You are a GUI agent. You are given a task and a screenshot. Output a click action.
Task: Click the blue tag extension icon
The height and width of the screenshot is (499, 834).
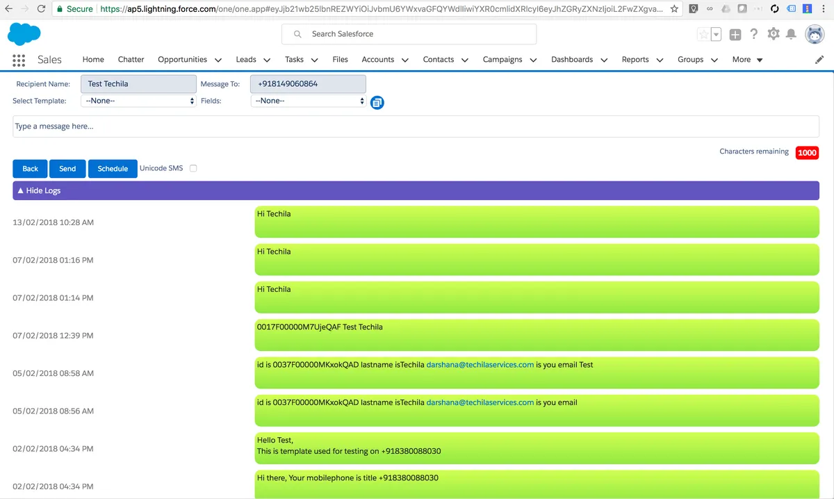pos(792,9)
